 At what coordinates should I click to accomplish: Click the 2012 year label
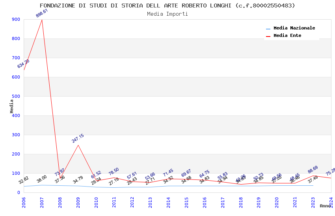click(x=132, y=202)
